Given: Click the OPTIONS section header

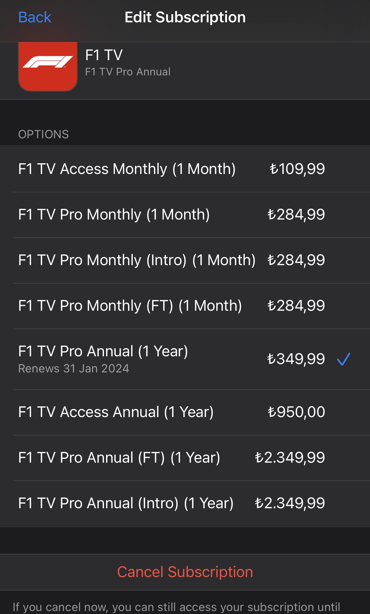Looking at the screenshot, I should coord(43,134).
